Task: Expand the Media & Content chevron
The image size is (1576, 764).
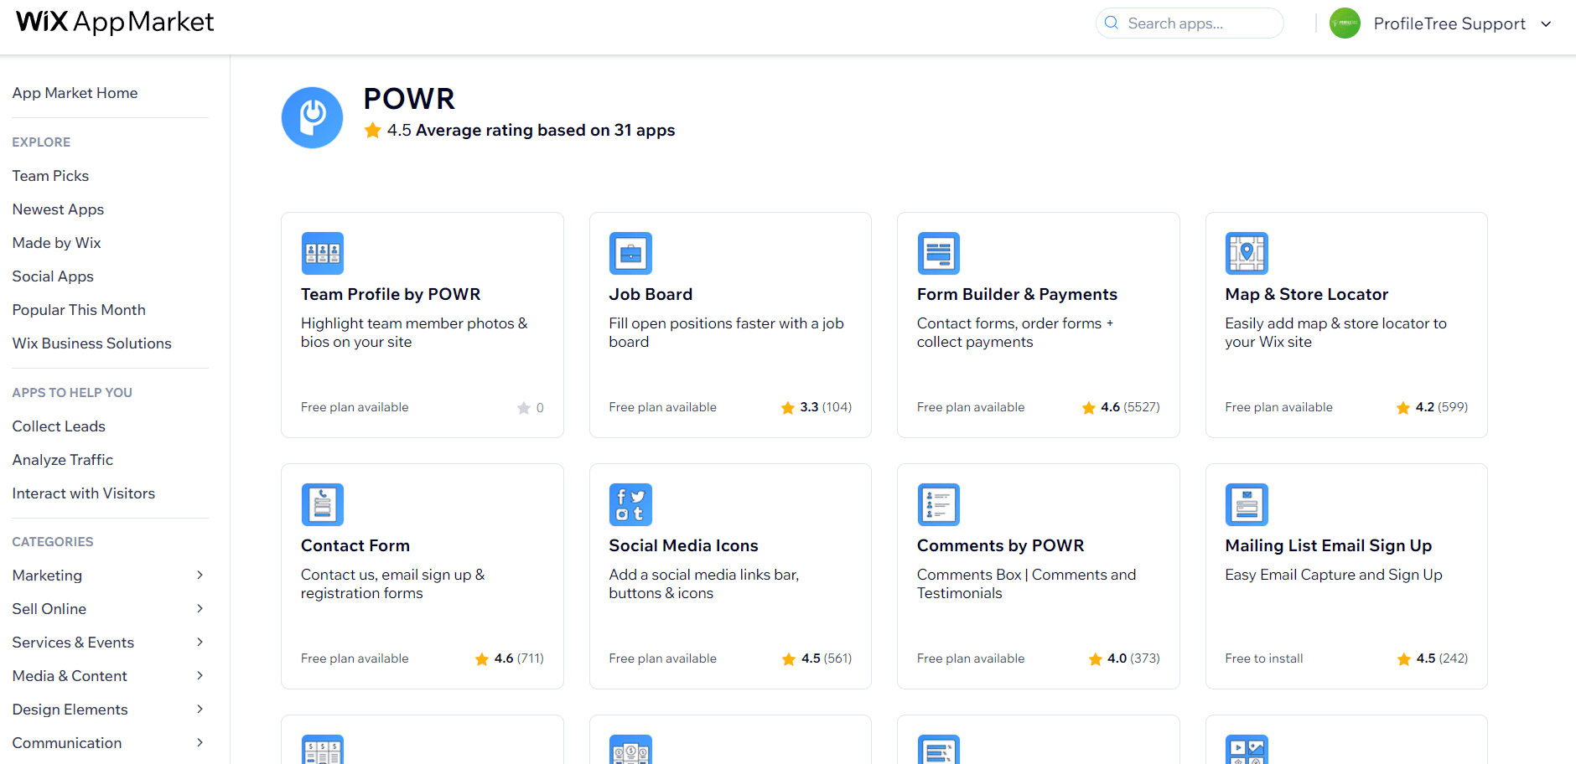Action: pyautogui.click(x=200, y=675)
